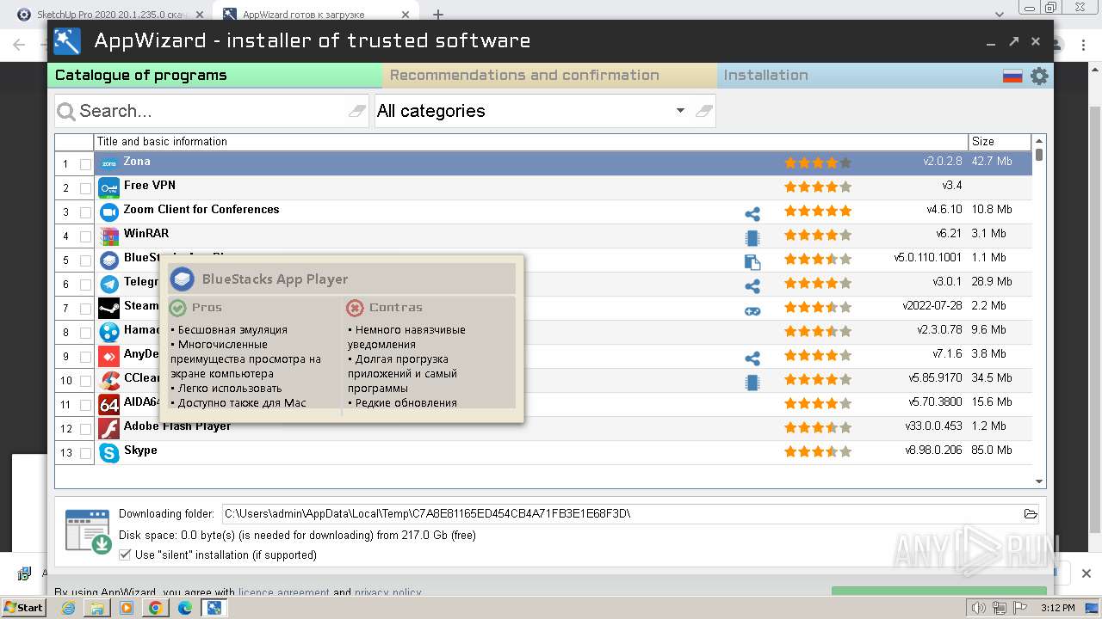Click gamepad icon in Steam row
This screenshot has height=619, width=1102.
click(752, 310)
